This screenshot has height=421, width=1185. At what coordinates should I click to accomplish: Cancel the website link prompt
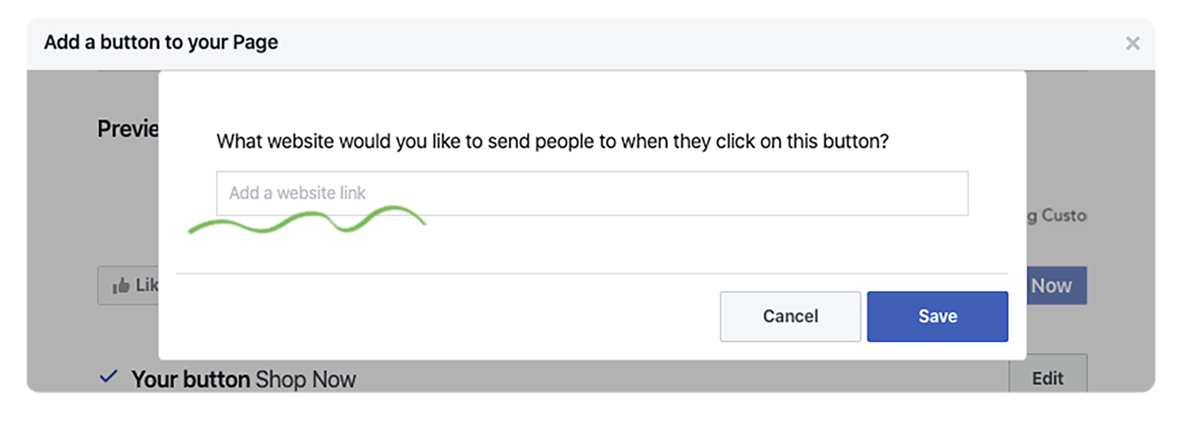[x=790, y=316]
